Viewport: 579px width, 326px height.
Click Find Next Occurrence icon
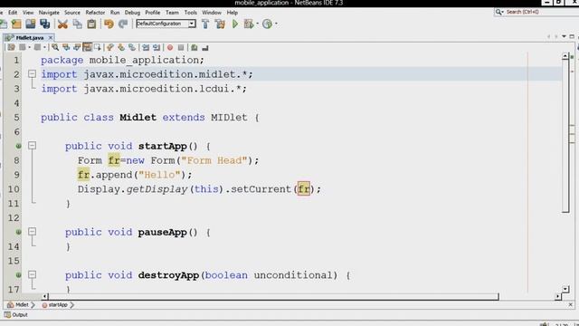[x=77, y=47]
